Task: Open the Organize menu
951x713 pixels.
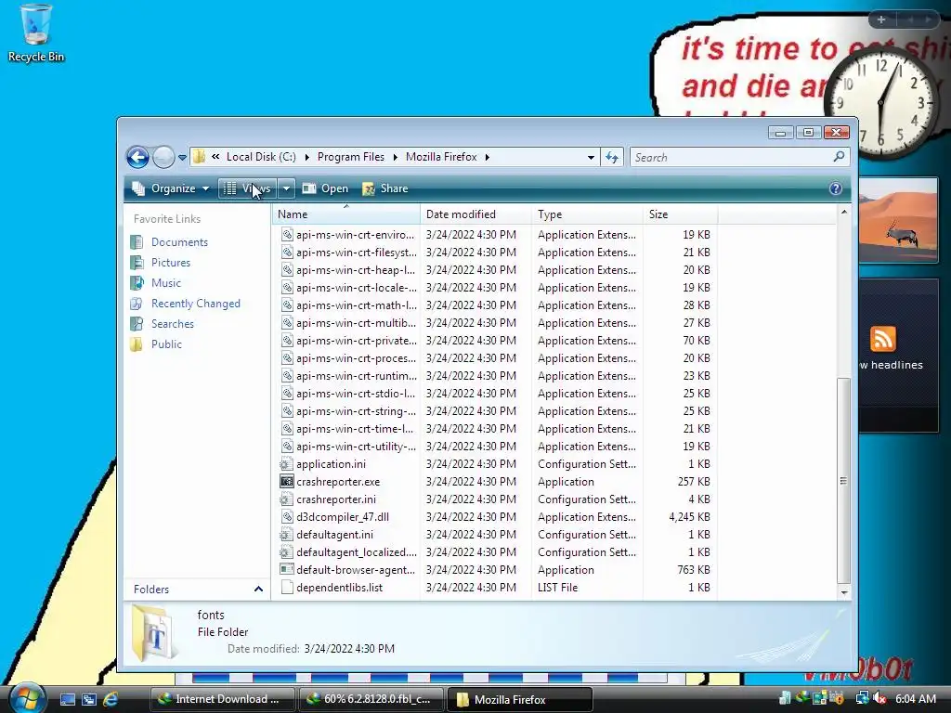Action: click(171, 188)
